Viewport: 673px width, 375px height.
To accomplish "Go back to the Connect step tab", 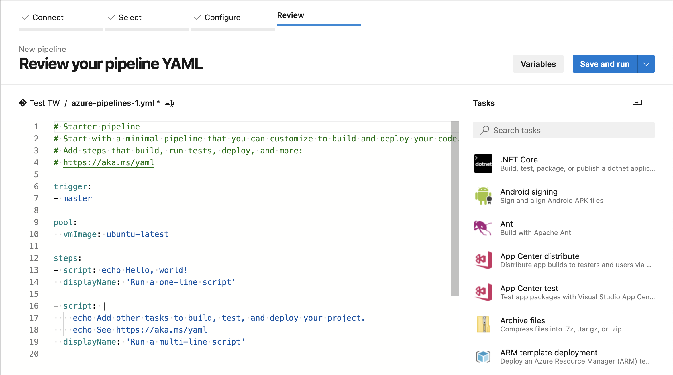I will [x=48, y=18].
